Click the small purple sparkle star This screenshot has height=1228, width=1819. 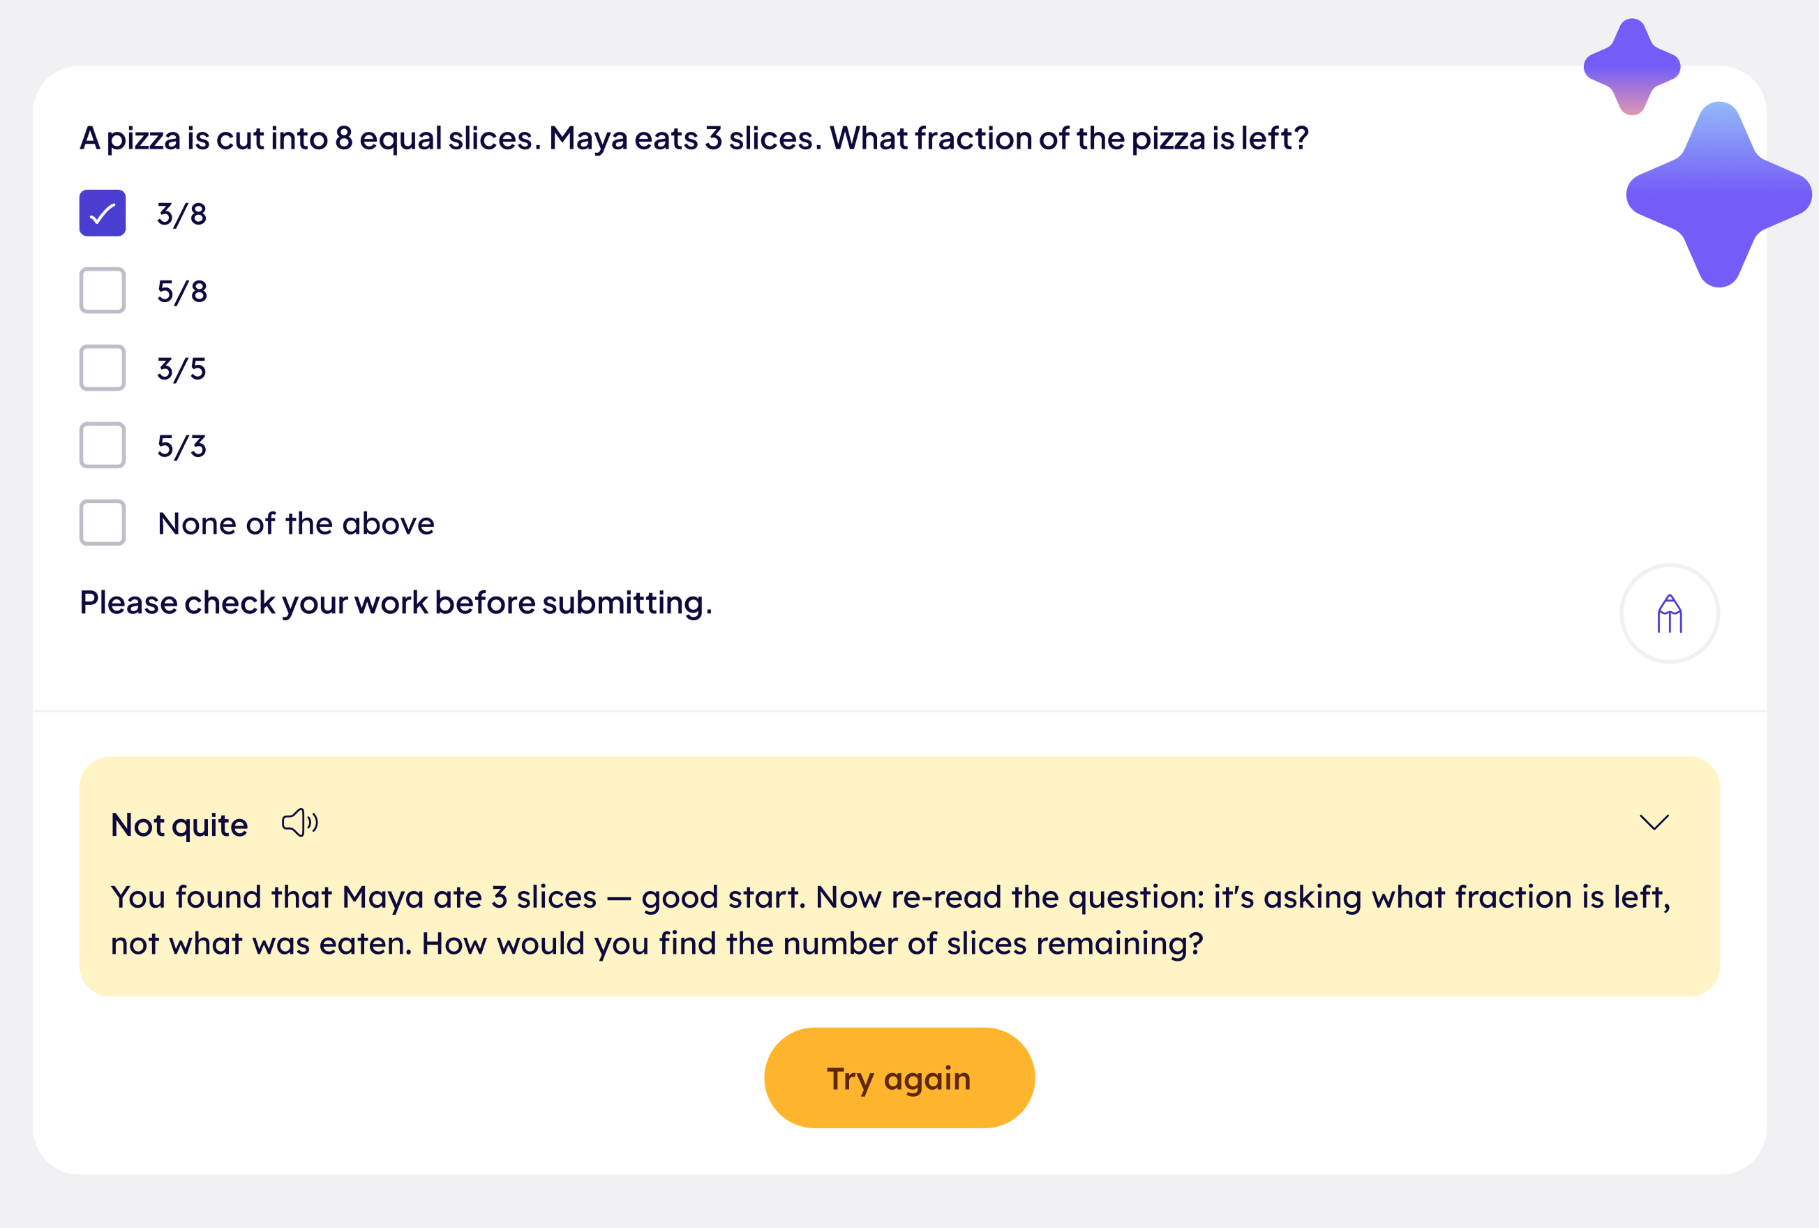tap(1632, 67)
